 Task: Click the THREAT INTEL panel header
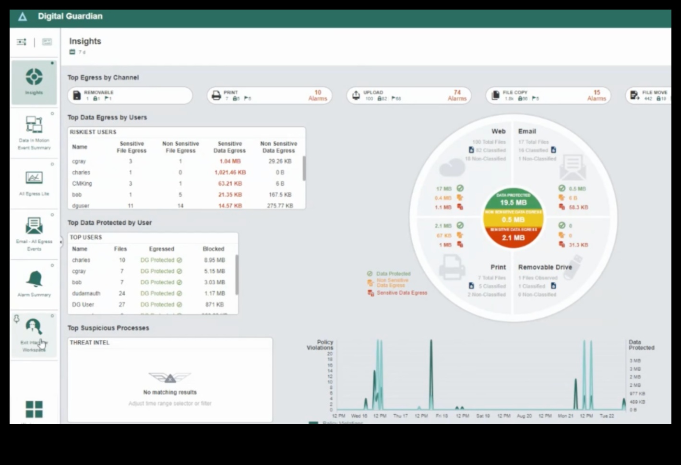[90, 343]
